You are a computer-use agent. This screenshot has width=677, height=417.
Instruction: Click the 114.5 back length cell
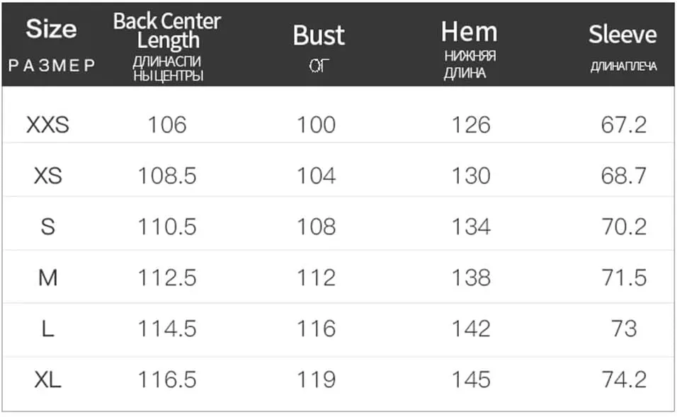[x=167, y=329]
